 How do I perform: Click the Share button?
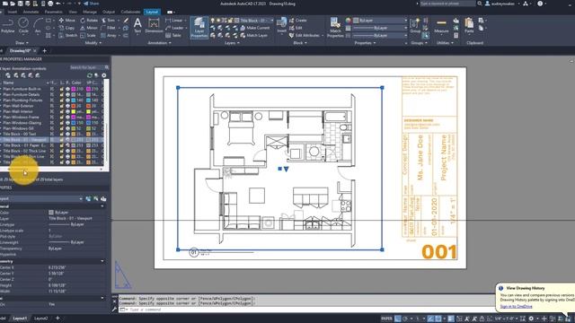pyautogui.click(x=91, y=4)
